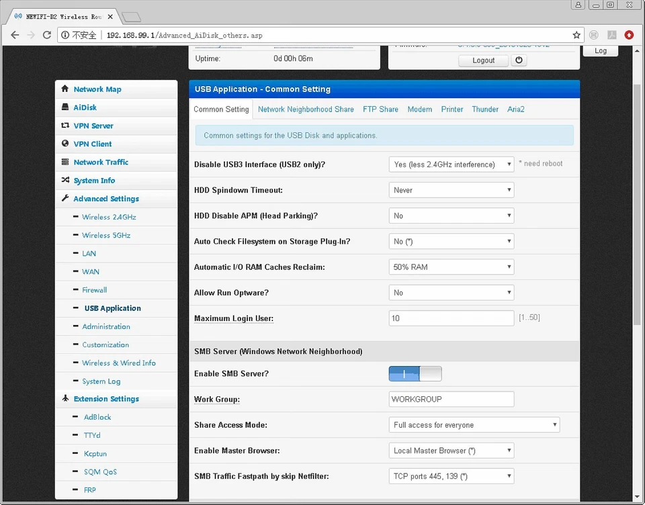Screen dimensions: 645x505
Task: Open the Disable USB3 Interface dropdown
Action: (451, 165)
